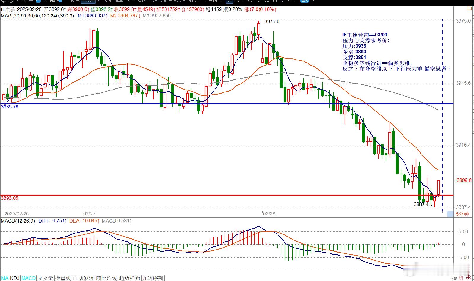
Task: Click the 5分钟 period label
Action: click(x=462, y=214)
